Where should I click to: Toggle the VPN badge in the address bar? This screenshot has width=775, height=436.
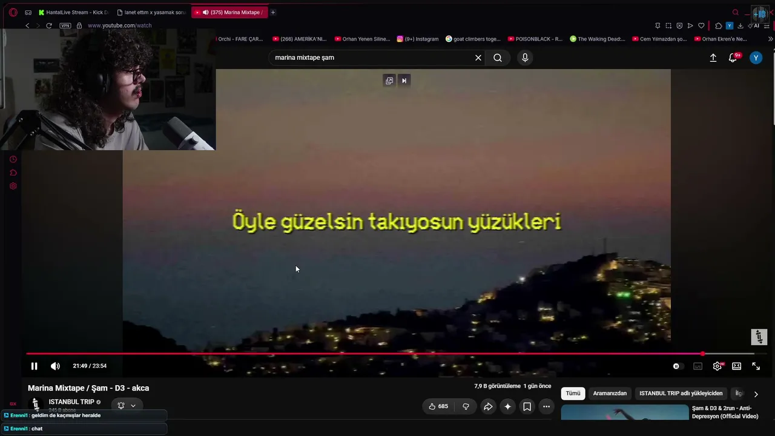(65, 25)
